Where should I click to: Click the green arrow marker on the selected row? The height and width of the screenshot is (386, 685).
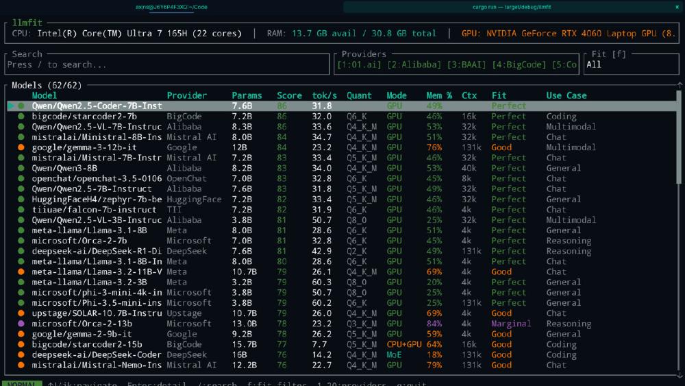coord(11,106)
